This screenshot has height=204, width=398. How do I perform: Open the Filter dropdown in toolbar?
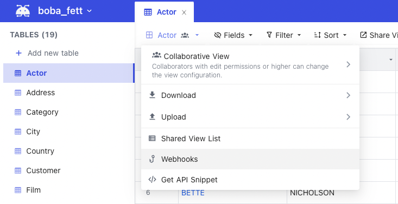[x=284, y=35]
